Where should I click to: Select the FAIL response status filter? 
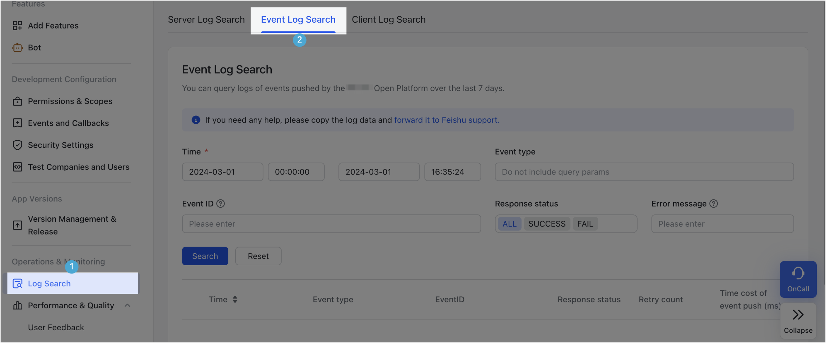[585, 223]
